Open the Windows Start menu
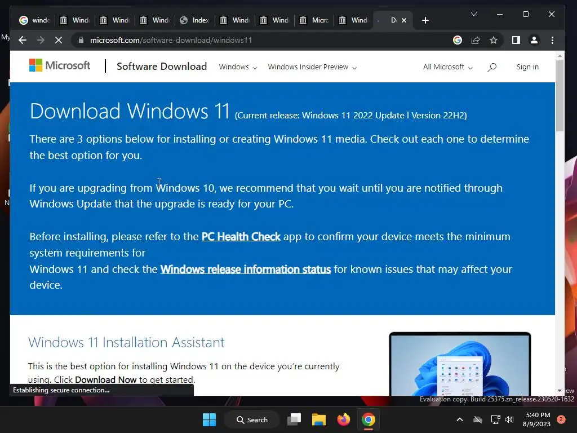 click(210, 419)
